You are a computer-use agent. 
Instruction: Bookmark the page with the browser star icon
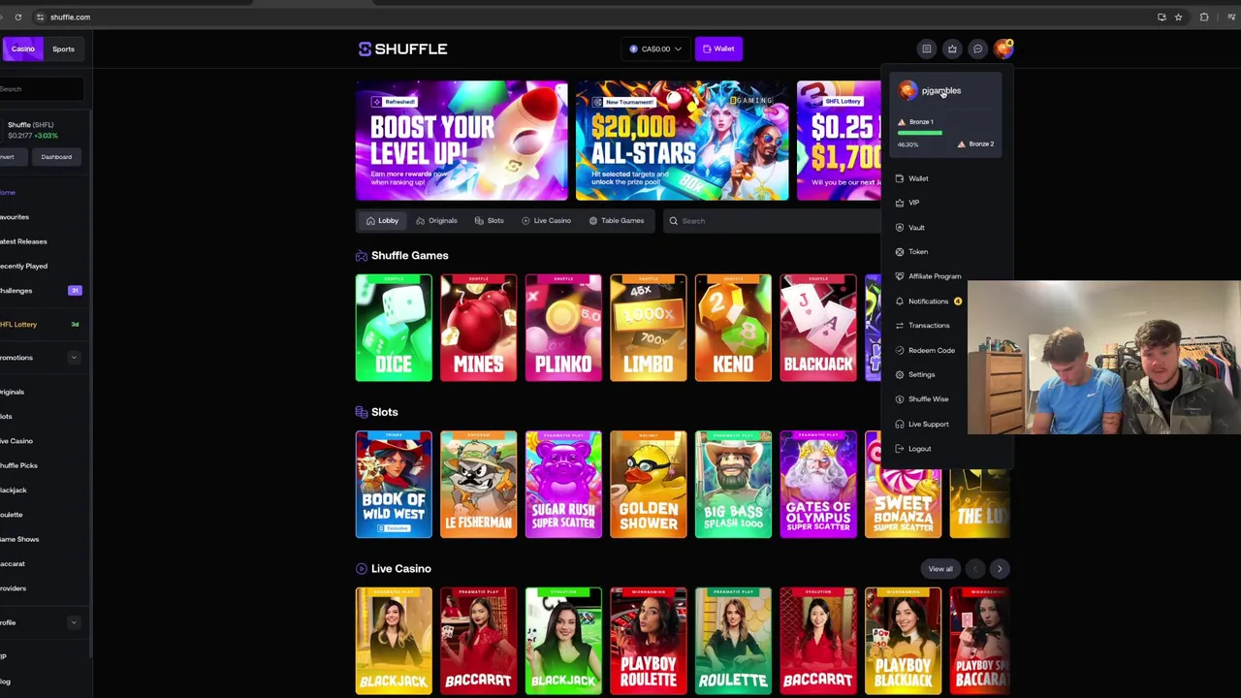point(1178,16)
